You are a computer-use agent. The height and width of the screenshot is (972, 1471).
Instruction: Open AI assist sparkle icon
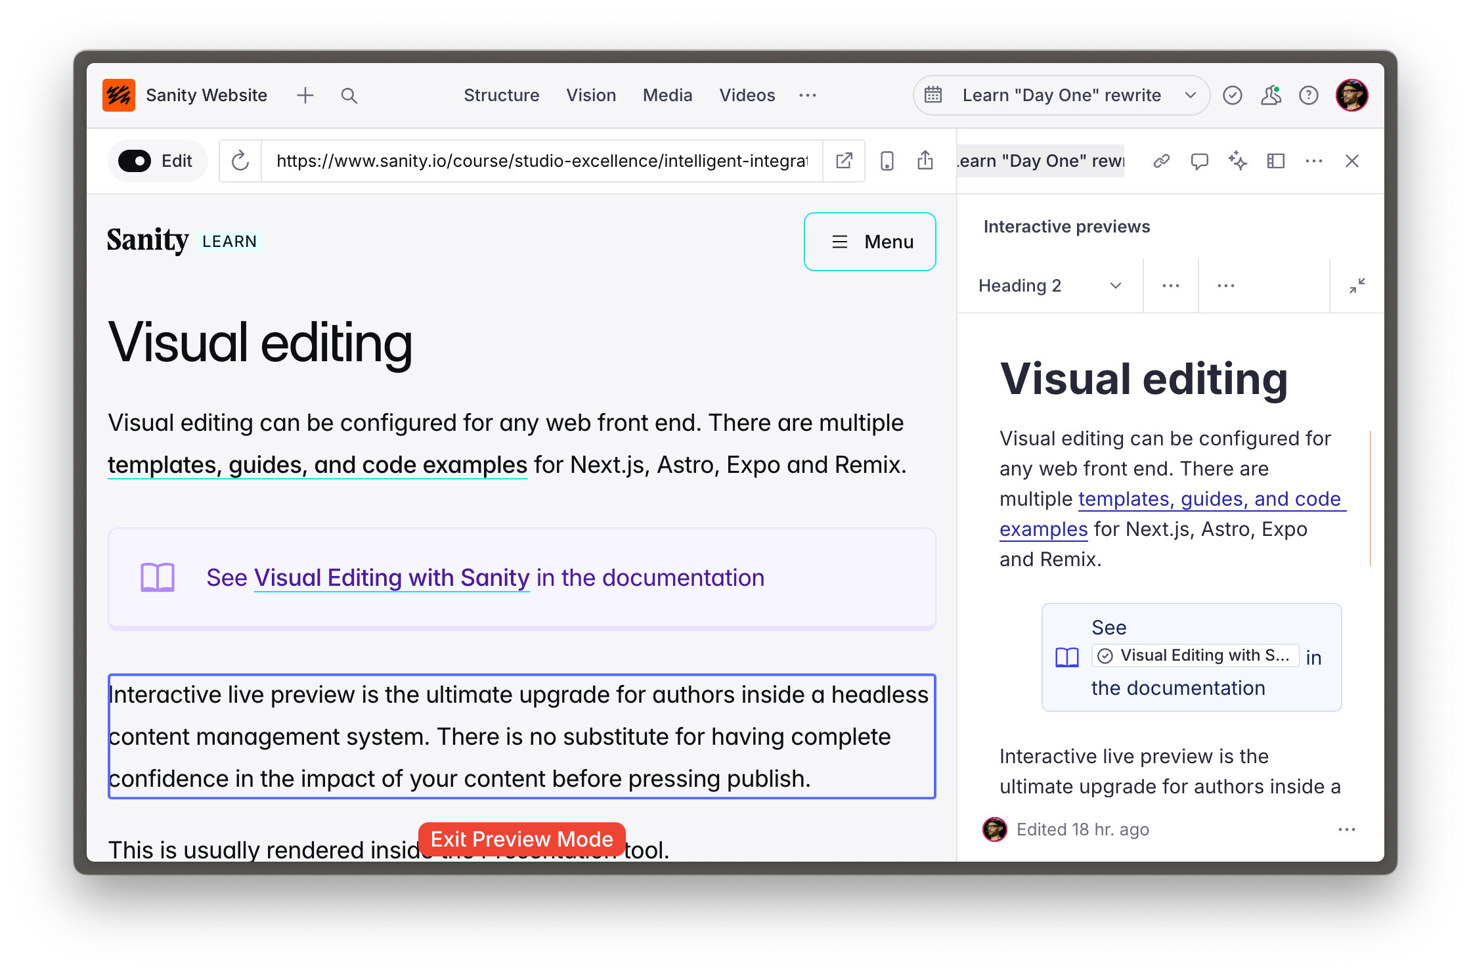point(1238,161)
